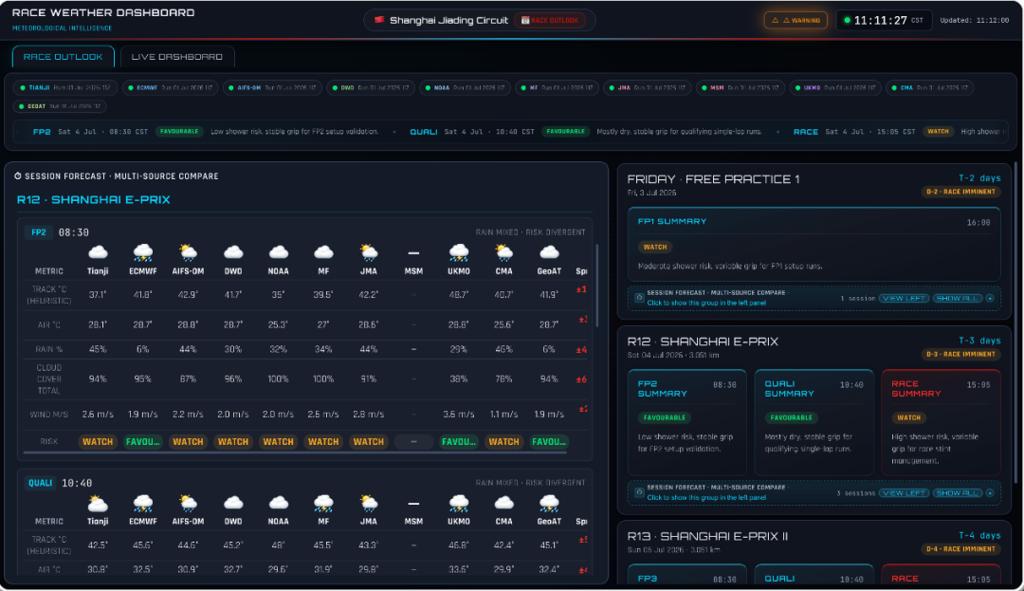Viewport: 1024px width, 591px height.
Task: Open the R12 Race Summary card
Action: (x=942, y=422)
